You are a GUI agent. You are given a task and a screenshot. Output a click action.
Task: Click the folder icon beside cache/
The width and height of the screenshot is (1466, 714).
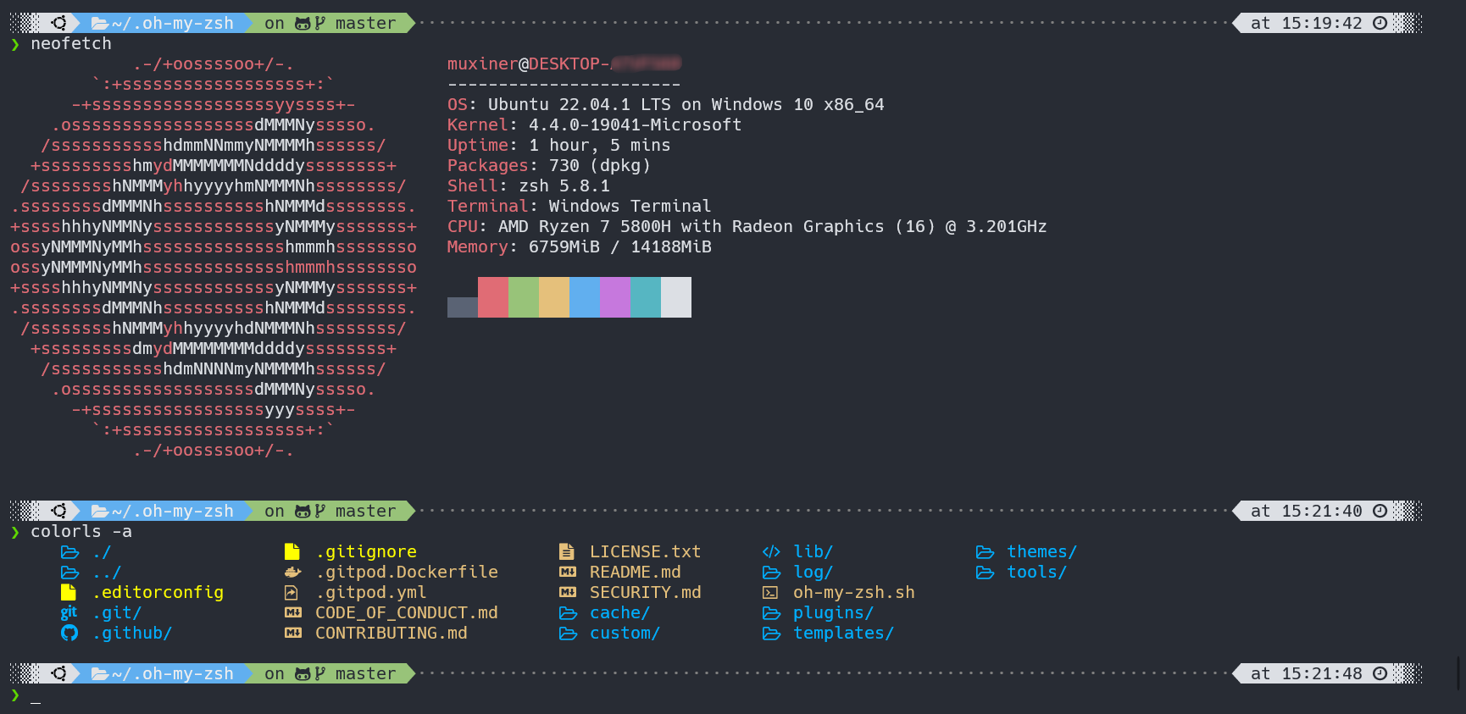click(x=568, y=613)
